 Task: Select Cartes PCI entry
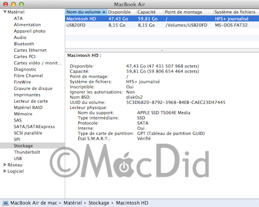[25, 57]
